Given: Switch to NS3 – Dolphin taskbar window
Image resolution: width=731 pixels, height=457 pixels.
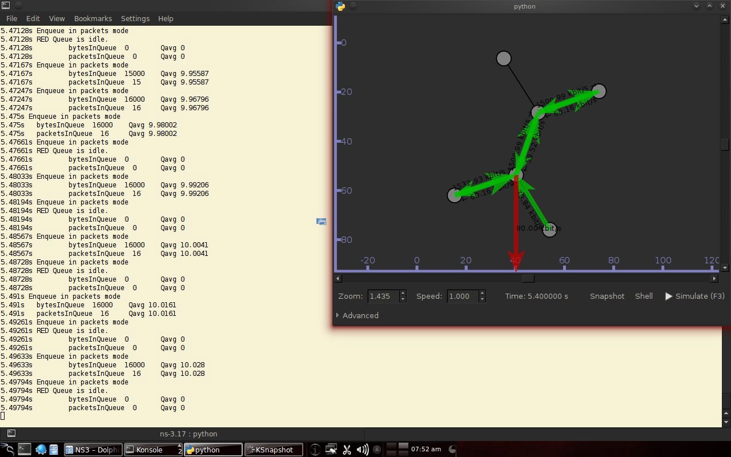Looking at the screenshot, I should [x=93, y=450].
